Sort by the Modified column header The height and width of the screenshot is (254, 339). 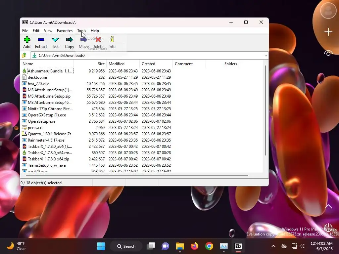click(123, 64)
